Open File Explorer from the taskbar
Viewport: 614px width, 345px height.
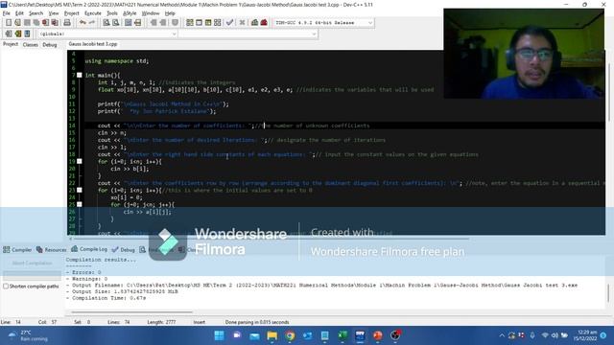click(x=272, y=335)
